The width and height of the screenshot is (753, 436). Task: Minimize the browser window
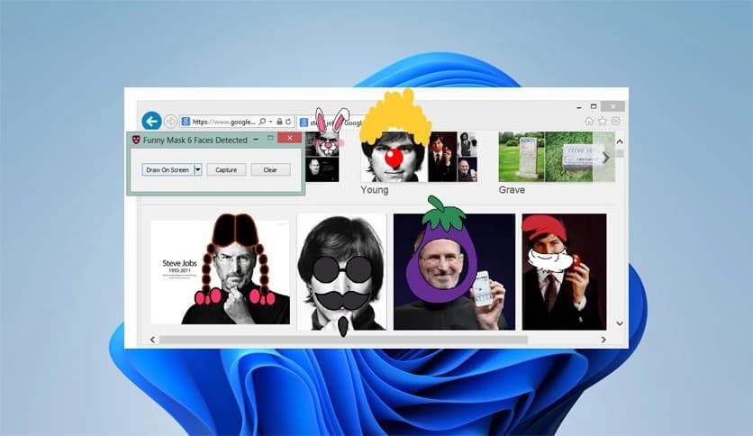tap(579, 107)
